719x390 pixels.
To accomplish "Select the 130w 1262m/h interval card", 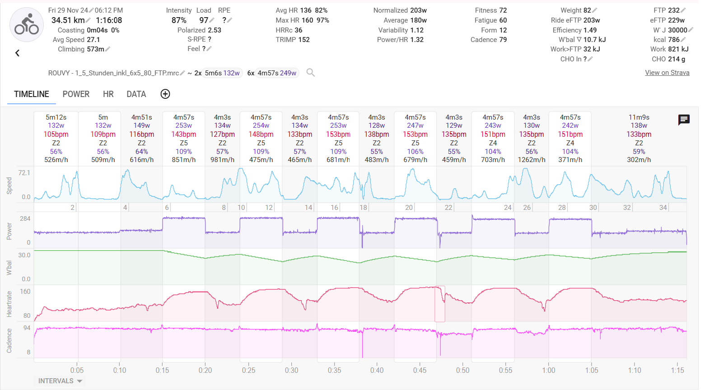I will (532, 138).
